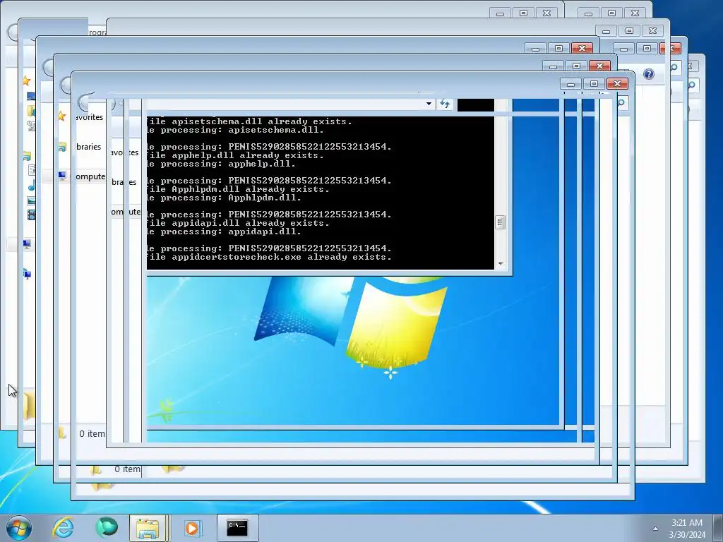Open the clock showing 3:21 AM
Image resolution: width=723 pixels, height=542 pixels.
[687, 529]
